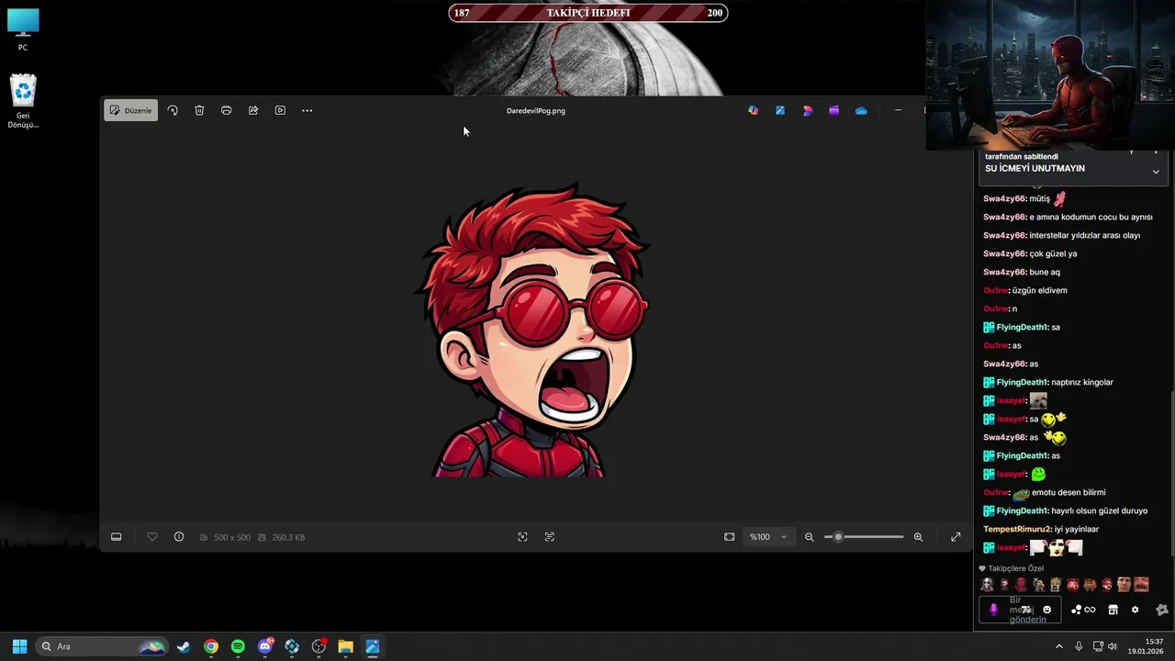Toggle the filmstrip icon at bottom left
1175x661 pixels.
tap(116, 537)
